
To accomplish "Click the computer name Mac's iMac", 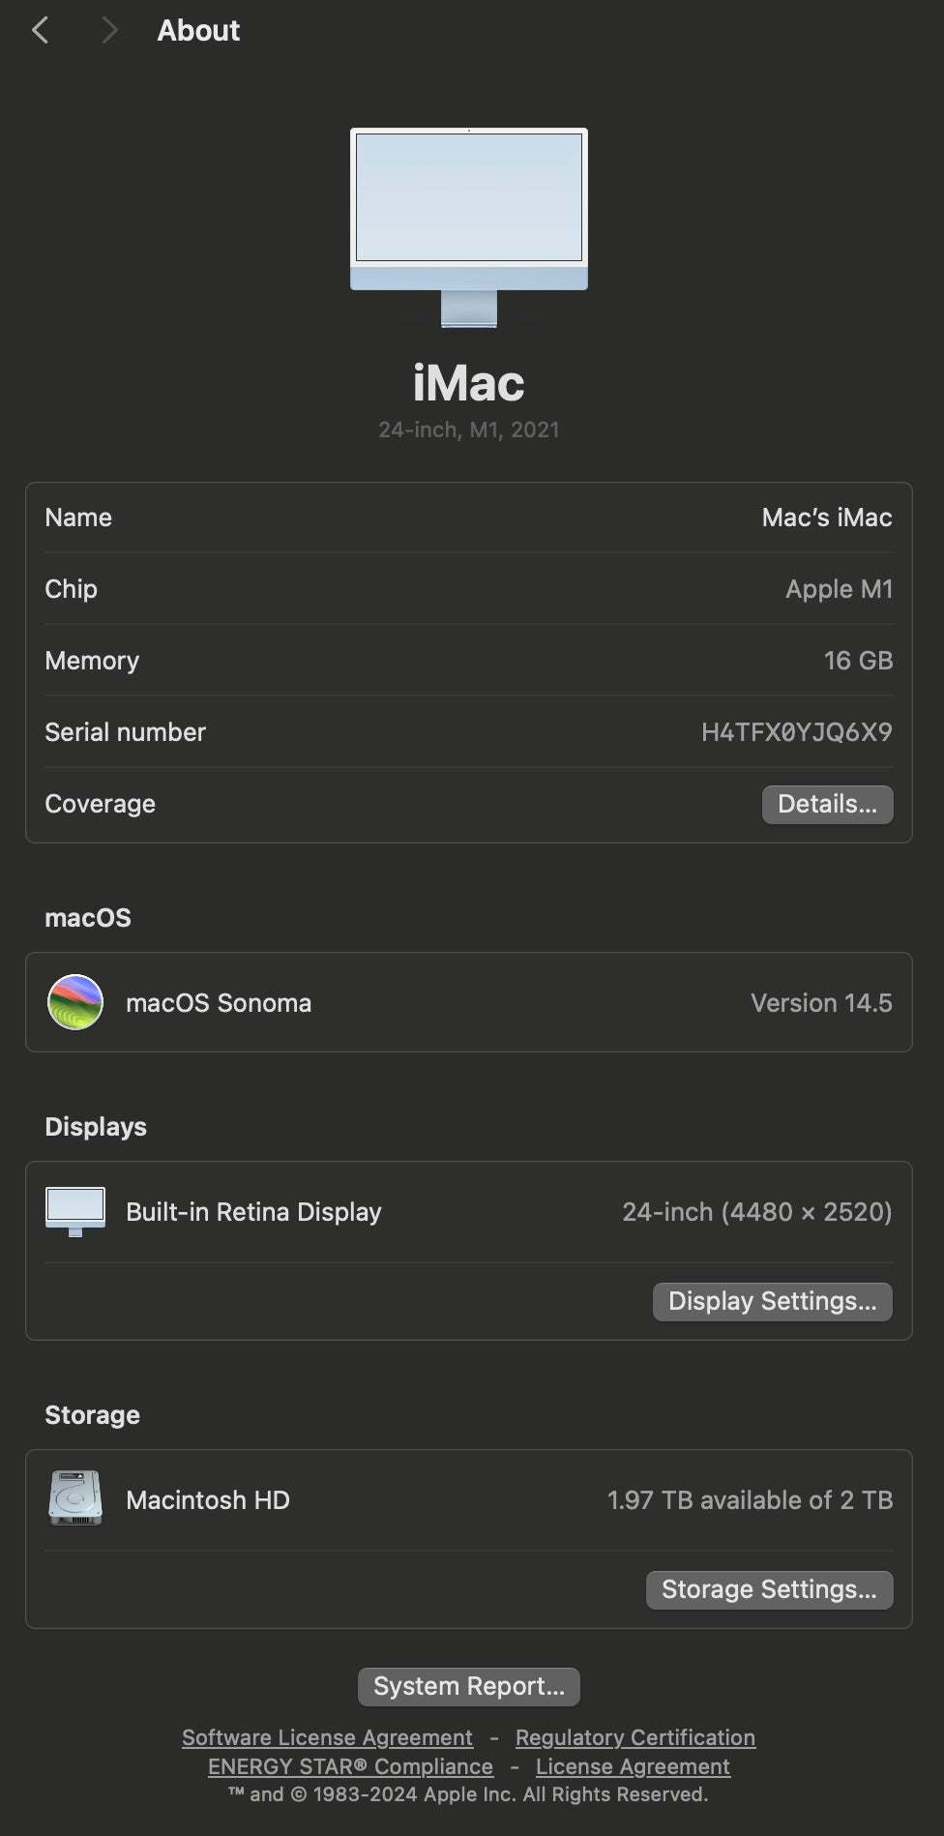I will [x=826, y=518].
